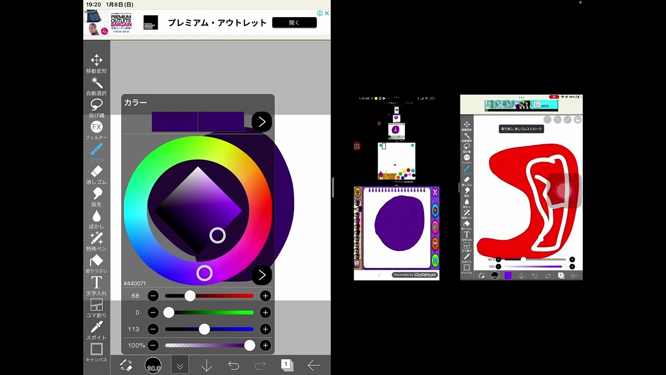Open the next palette arrow below the color wheel
This screenshot has width=666, height=375.
262,274
